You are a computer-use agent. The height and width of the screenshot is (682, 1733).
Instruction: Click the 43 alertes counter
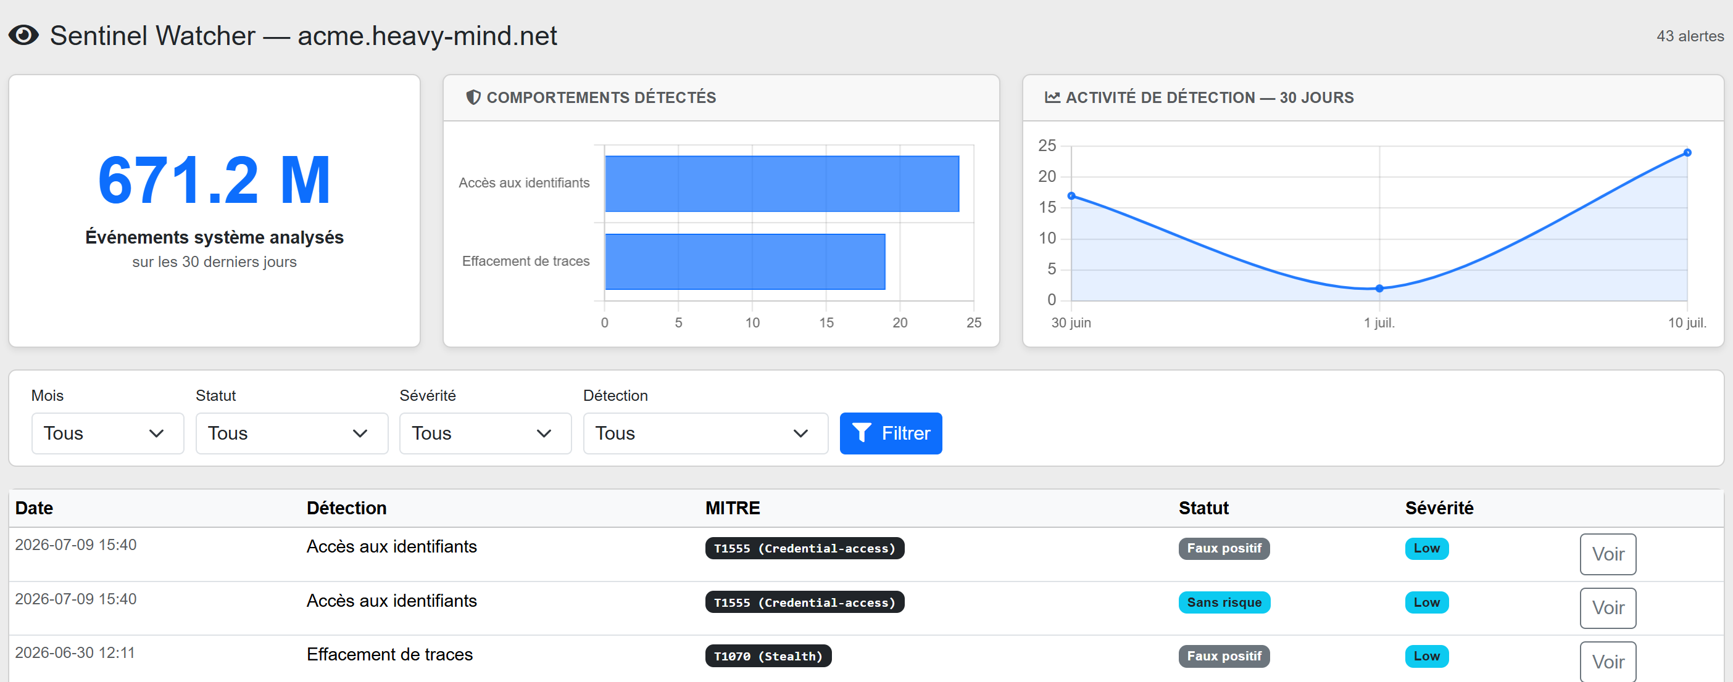tap(1690, 36)
